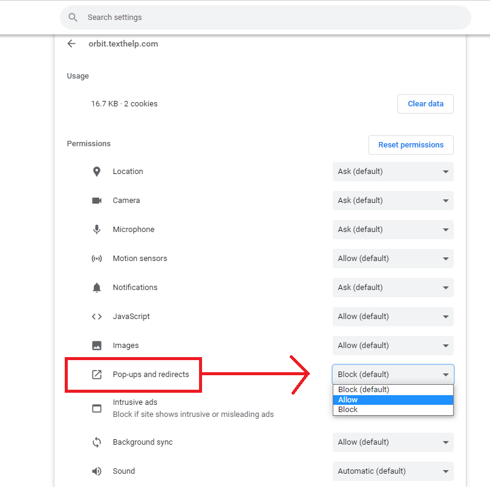The height and width of the screenshot is (487, 490).
Task: Select Allow in the open pop-ups dropdown
Action: point(393,399)
